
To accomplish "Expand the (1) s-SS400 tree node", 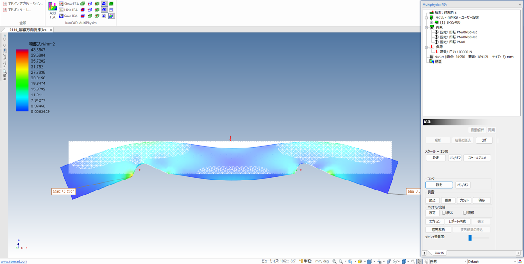I will point(432,22).
